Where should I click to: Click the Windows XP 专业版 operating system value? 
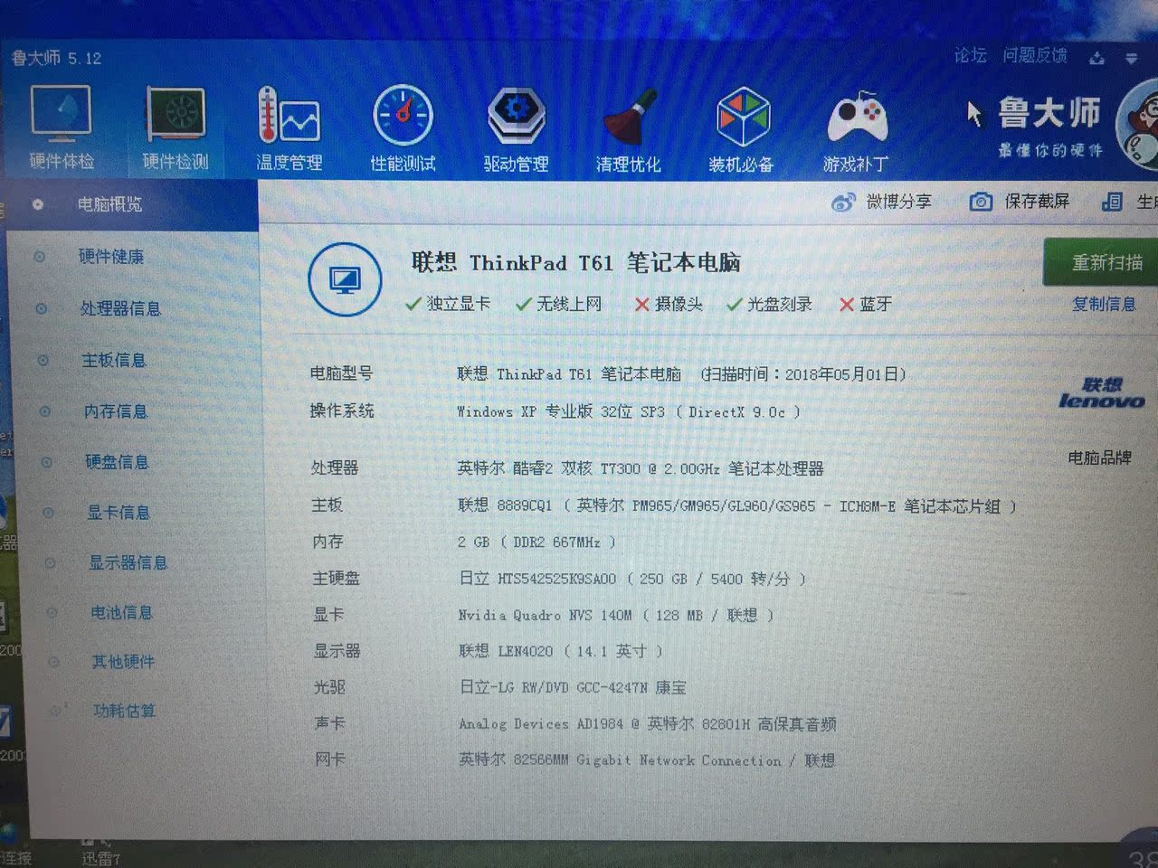pyautogui.click(x=629, y=411)
